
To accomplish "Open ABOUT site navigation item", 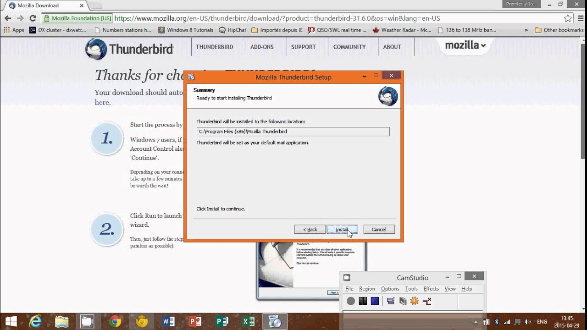I will (x=392, y=47).
